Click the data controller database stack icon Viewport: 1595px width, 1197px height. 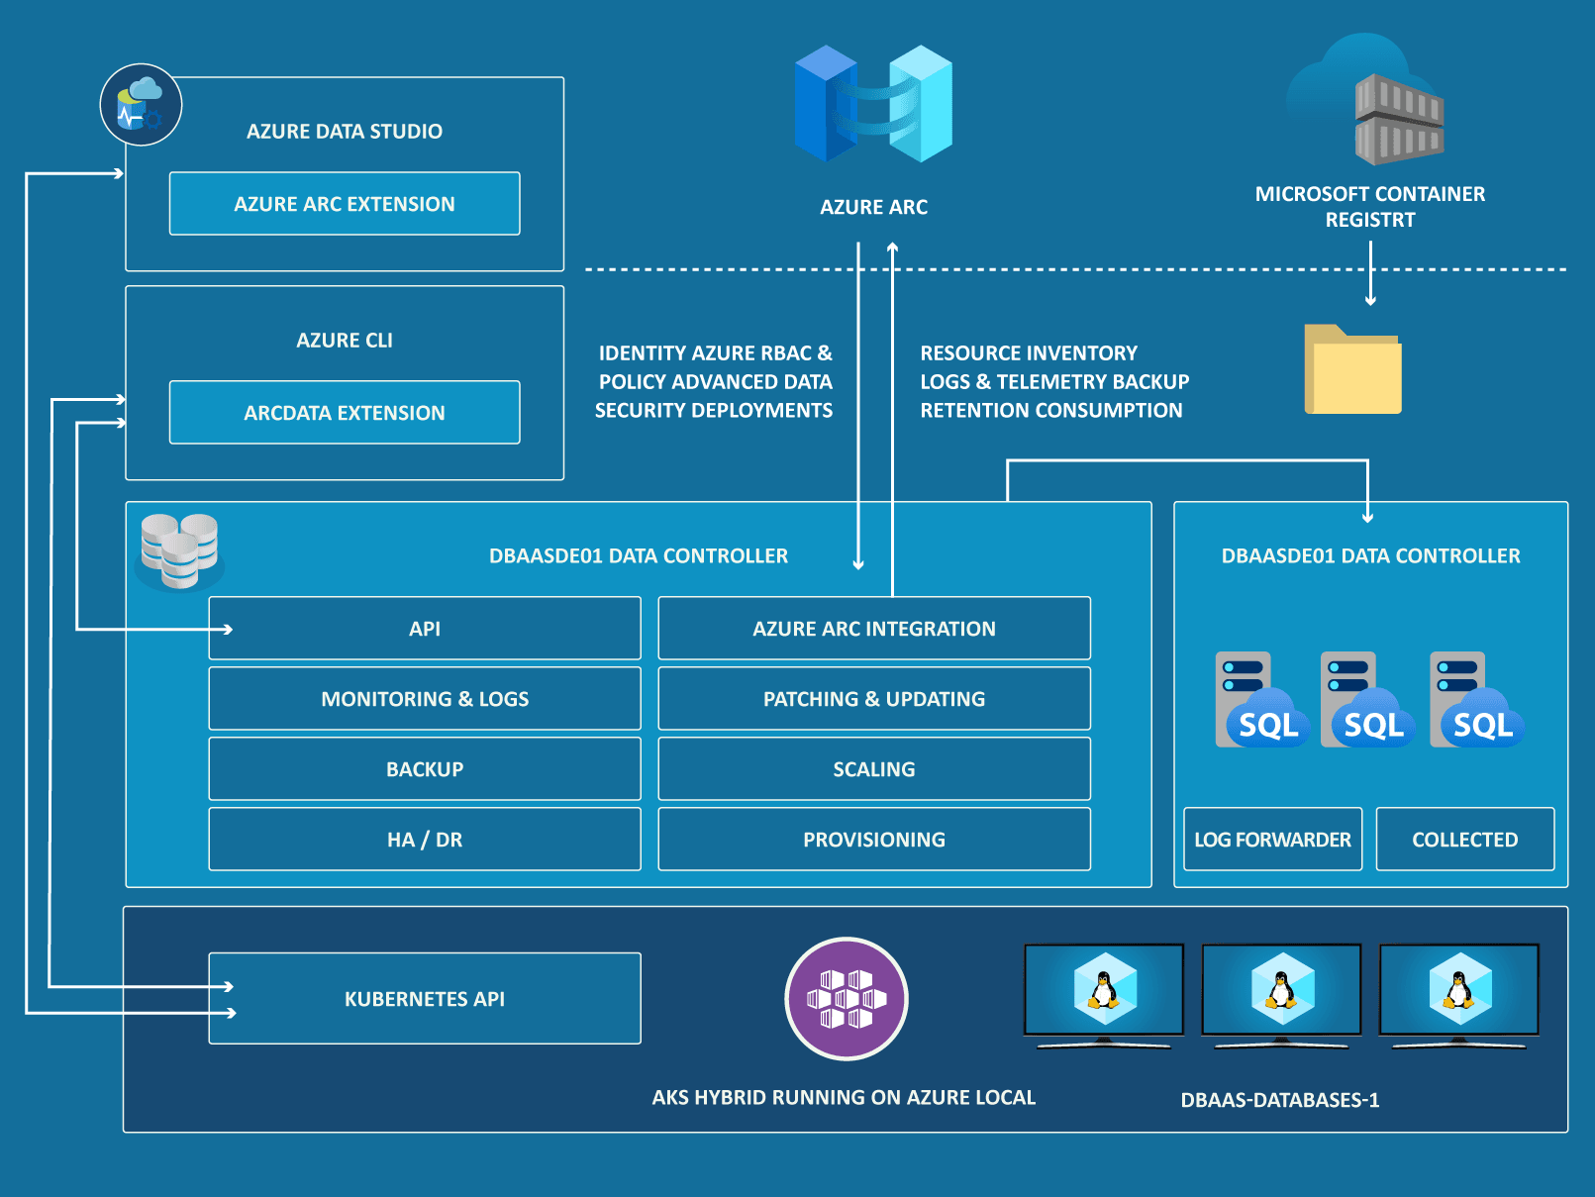(179, 551)
